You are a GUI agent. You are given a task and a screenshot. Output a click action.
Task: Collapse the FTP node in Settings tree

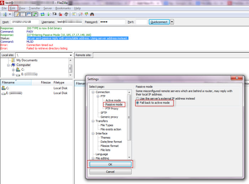pyautogui.click(x=98, y=96)
